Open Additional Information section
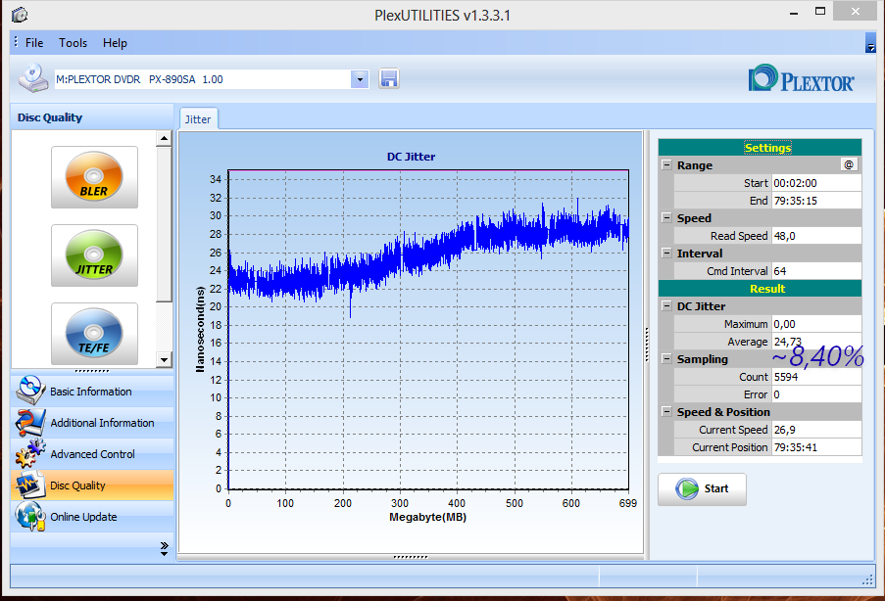The width and height of the screenshot is (885, 601). (x=92, y=423)
